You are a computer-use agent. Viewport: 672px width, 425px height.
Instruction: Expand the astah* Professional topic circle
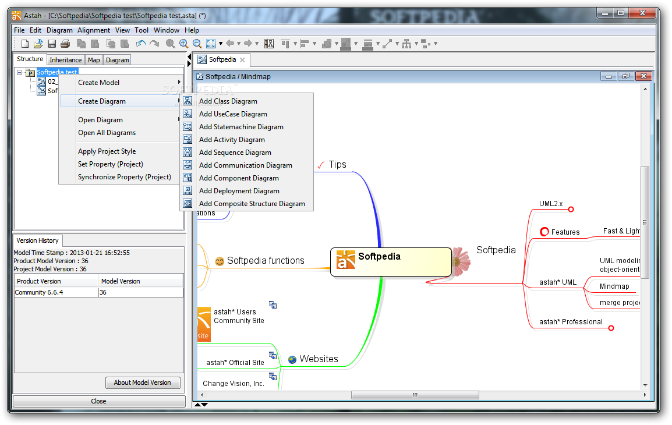pos(611,328)
